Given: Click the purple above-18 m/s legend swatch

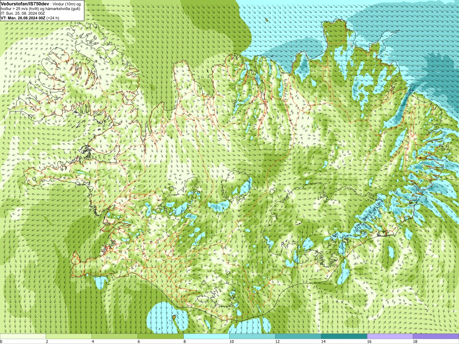Looking at the screenshot, I should click(x=436, y=337).
